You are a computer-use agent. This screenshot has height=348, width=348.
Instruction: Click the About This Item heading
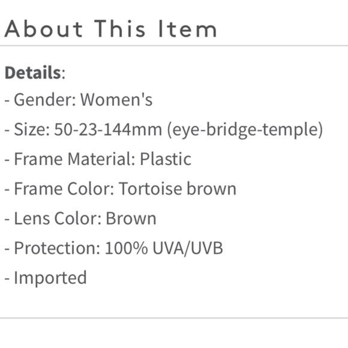pyautogui.click(x=110, y=29)
